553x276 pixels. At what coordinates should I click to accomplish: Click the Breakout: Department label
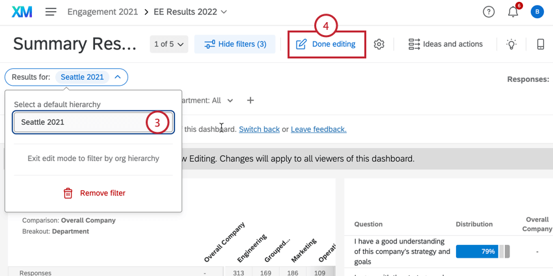click(55, 231)
